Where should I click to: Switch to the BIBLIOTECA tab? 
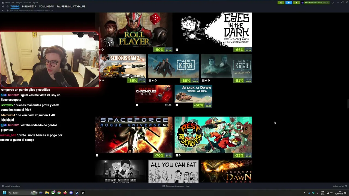click(x=29, y=6)
